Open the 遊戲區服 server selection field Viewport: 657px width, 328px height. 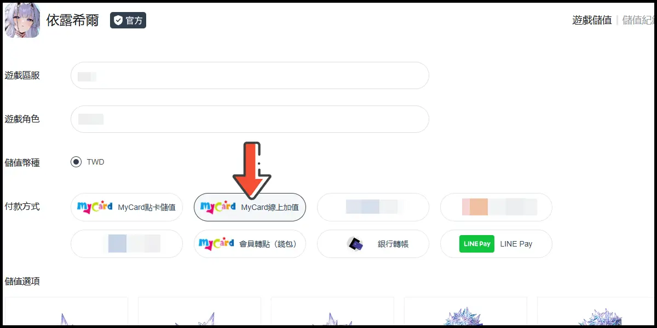(x=250, y=75)
